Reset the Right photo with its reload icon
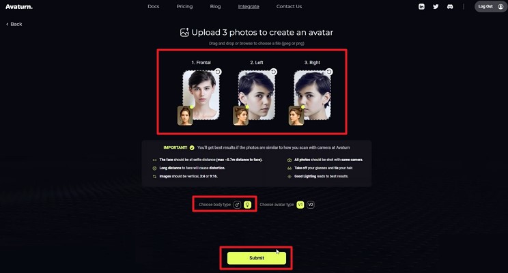 (329, 72)
